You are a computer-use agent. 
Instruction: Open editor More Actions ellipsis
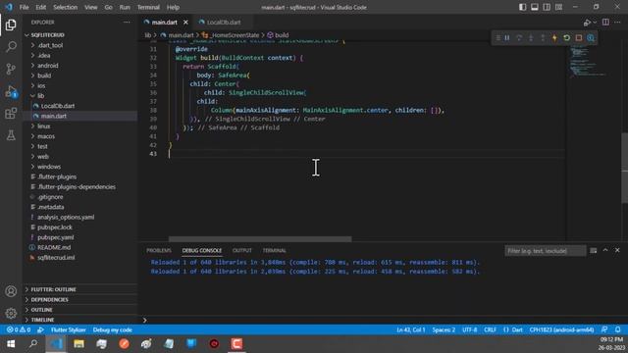pyautogui.click(x=617, y=23)
